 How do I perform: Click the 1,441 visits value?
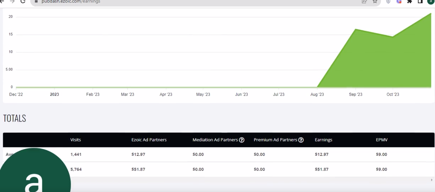point(76,154)
